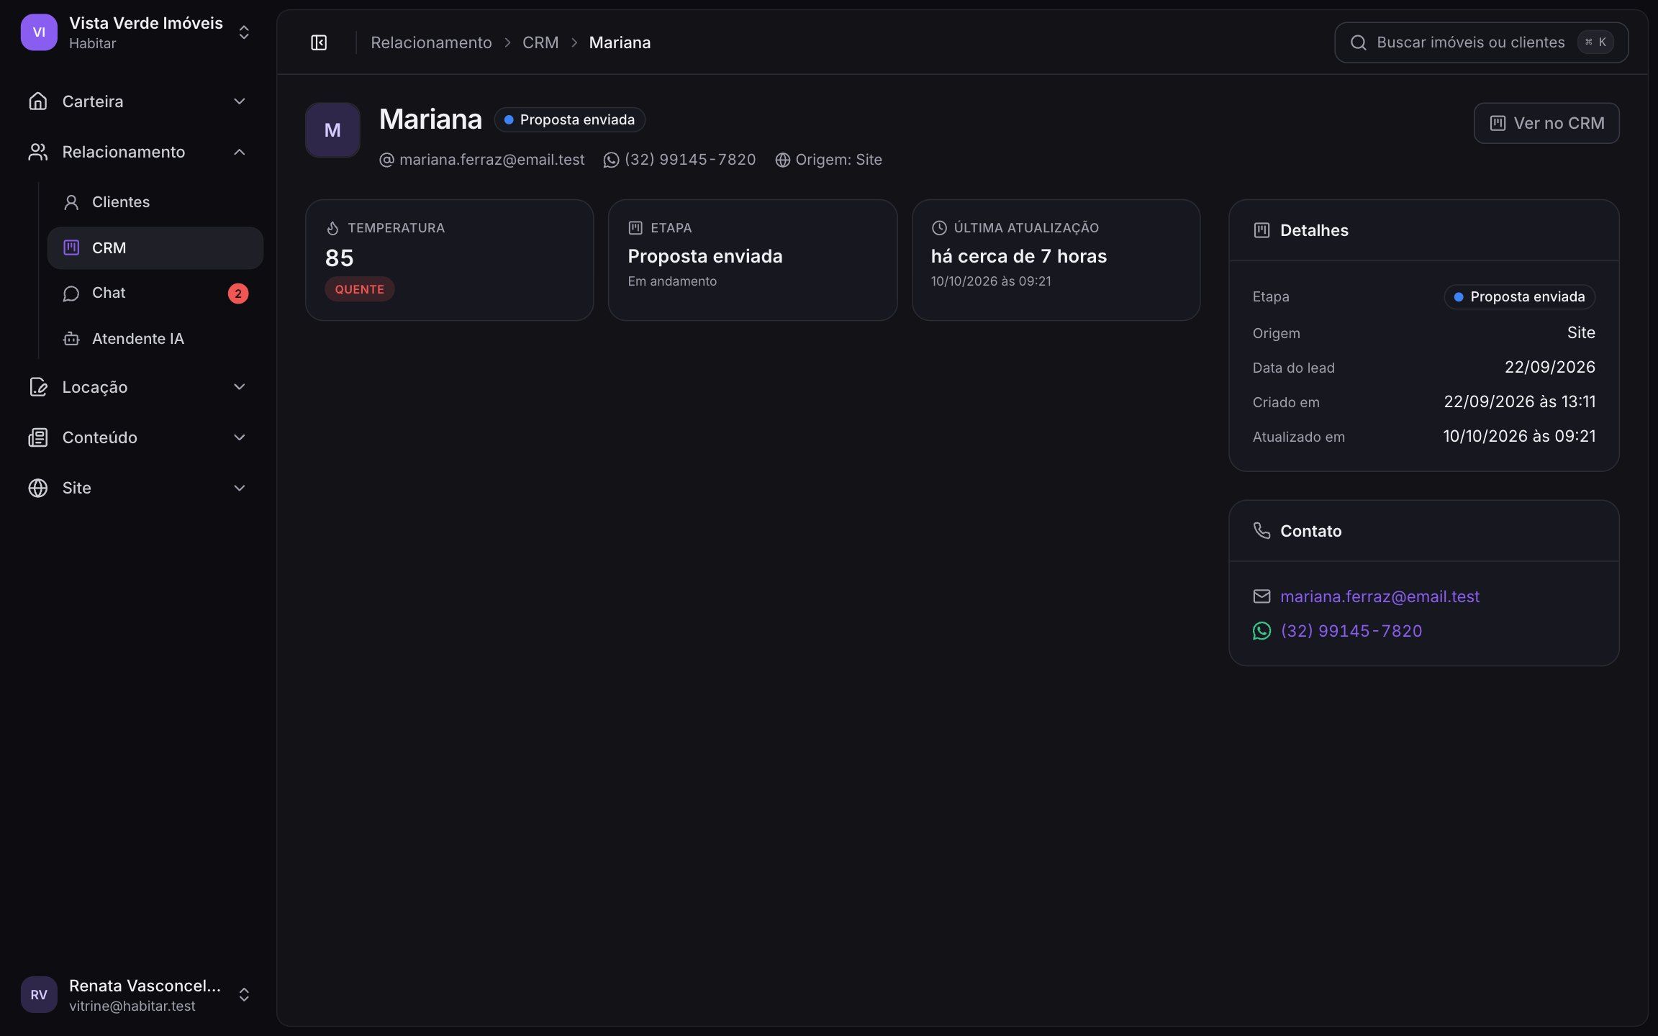Open Atendente IA in the sidebar

coord(155,339)
